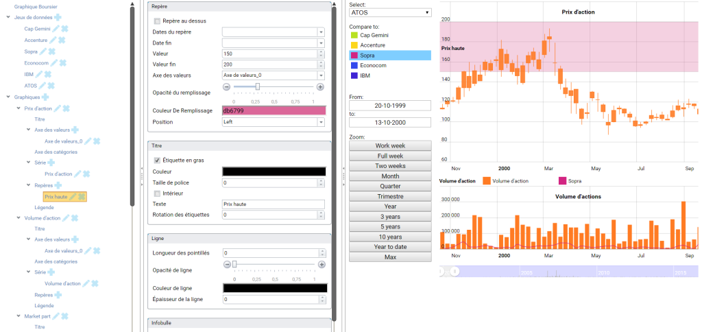Edit the Volume d'action chart node
Viewport: 702px width, 332px height.
tap(66, 217)
